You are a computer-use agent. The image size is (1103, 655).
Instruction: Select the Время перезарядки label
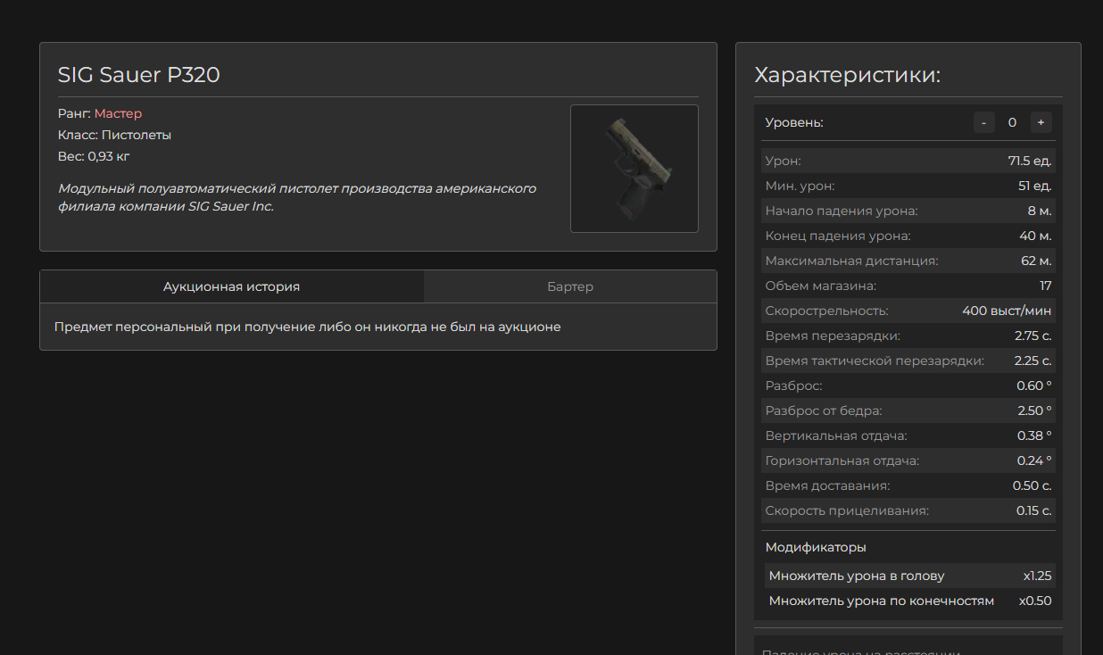[x=833, y=336]
